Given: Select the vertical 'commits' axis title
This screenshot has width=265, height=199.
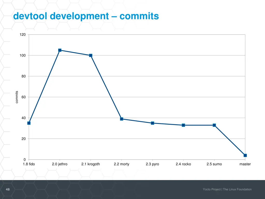Looking at the screenshot, I should 17,97.
